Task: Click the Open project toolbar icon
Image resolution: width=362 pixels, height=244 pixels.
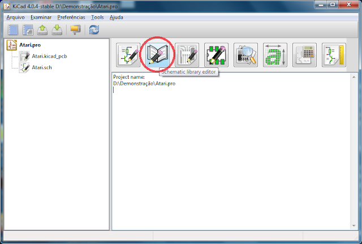Action: point(42,30)
